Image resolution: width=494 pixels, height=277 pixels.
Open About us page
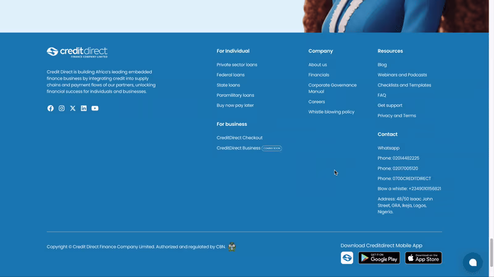click(317, 65)
